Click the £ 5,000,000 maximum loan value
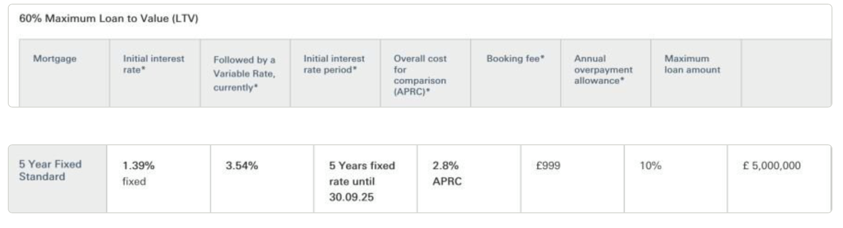This screenshot has height=228, width=843. (772, 165)
